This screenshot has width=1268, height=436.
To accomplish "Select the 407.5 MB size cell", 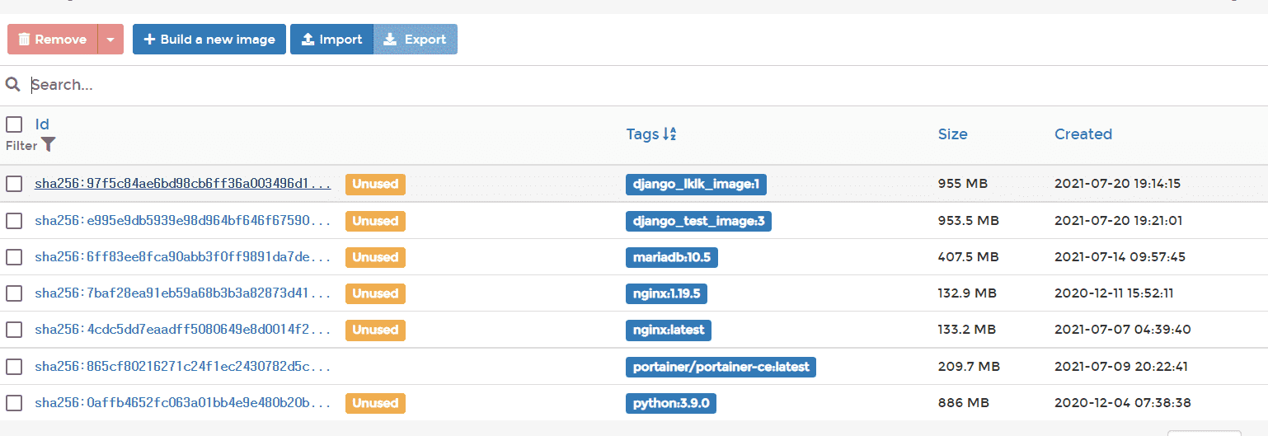I will [x=968, y=257].
